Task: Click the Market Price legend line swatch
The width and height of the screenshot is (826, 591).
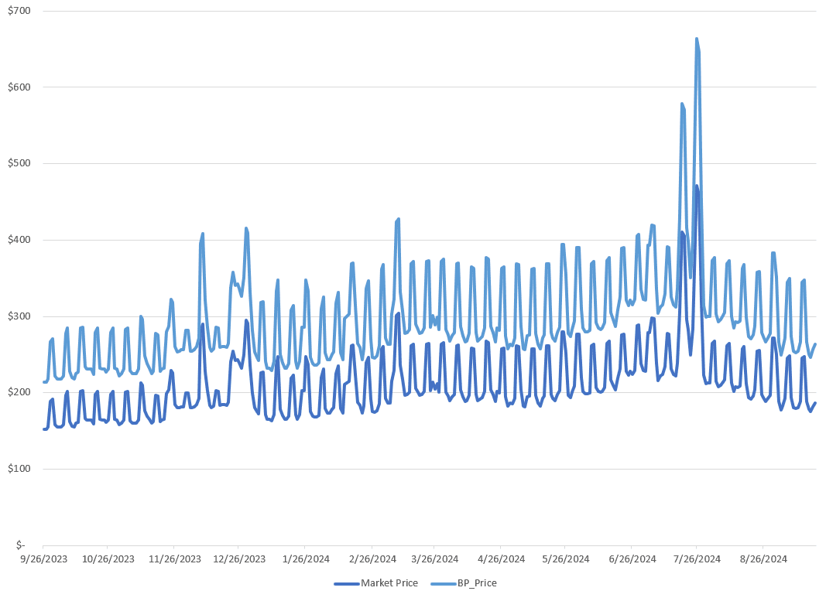Action: (x=347, y=583)
